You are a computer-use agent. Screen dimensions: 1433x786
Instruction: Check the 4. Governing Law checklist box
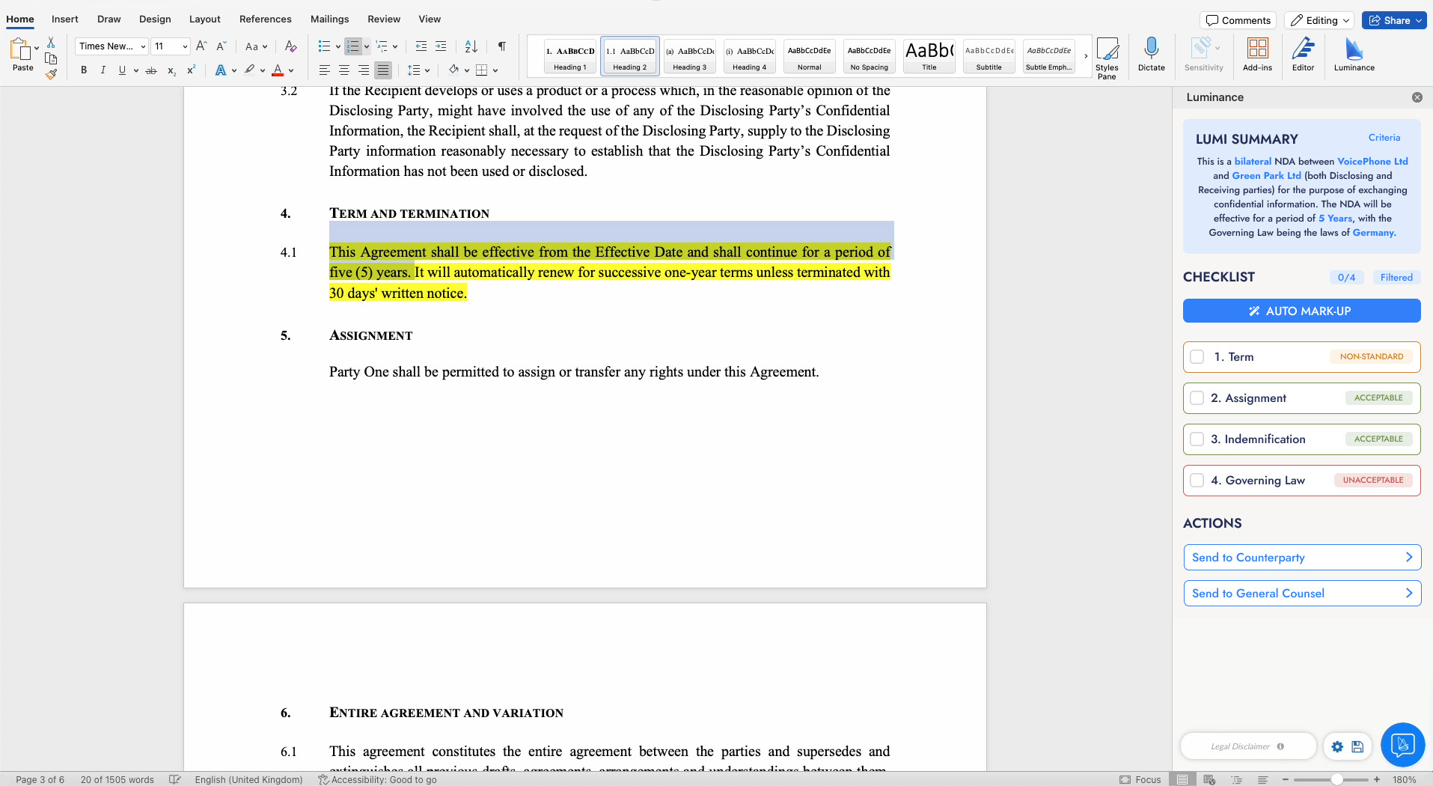pyautogui.click(x=1197, y=481)
